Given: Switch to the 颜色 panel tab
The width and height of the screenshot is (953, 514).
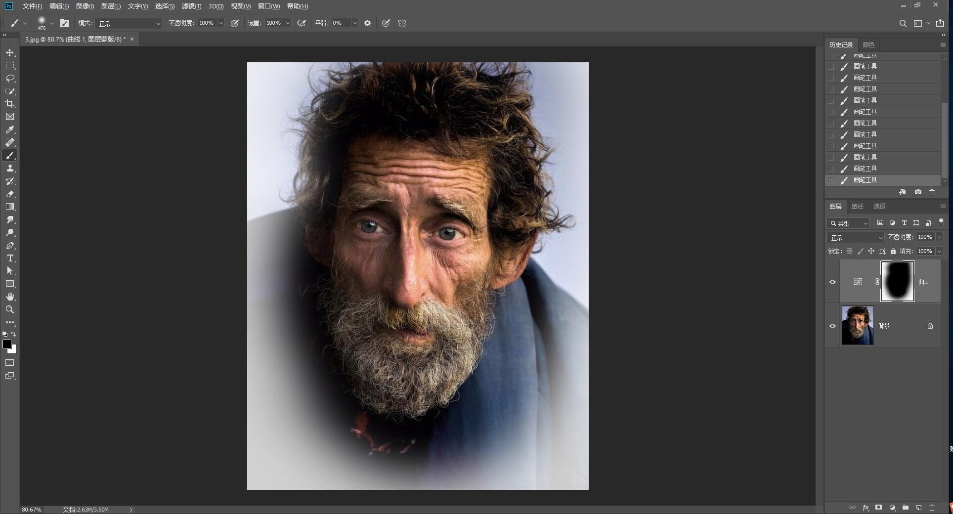Looking at the screenshot, I should (x=868, y=44).
